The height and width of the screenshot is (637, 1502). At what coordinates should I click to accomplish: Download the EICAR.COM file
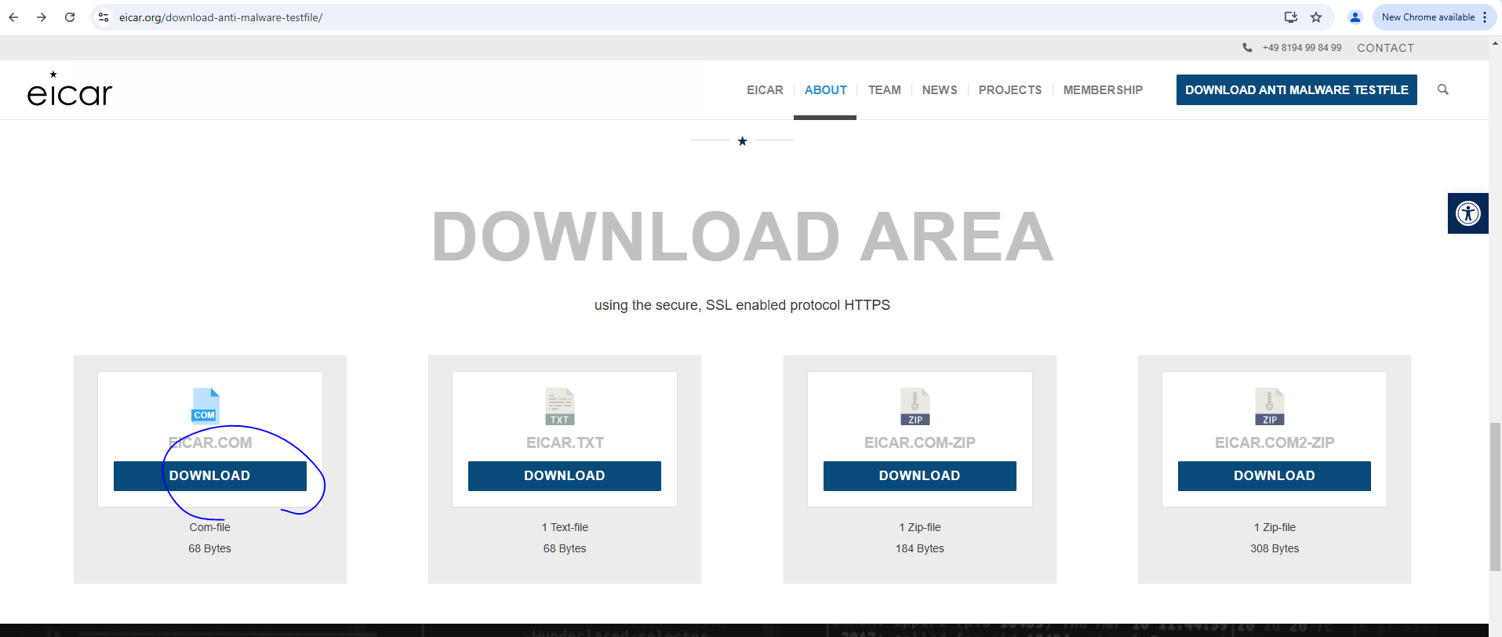pyautogui.click(x=210, y=476)
